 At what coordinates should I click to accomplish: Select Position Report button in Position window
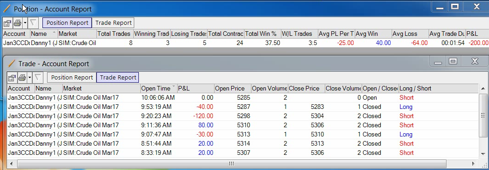(x=67, y=23)
